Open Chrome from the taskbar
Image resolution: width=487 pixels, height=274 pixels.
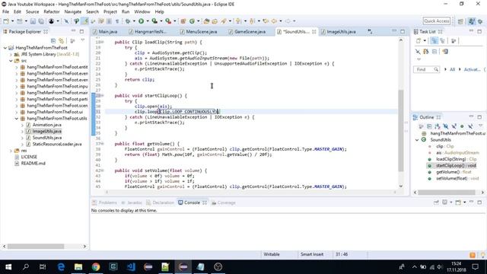pyautogui.click(x=96, y=266)
